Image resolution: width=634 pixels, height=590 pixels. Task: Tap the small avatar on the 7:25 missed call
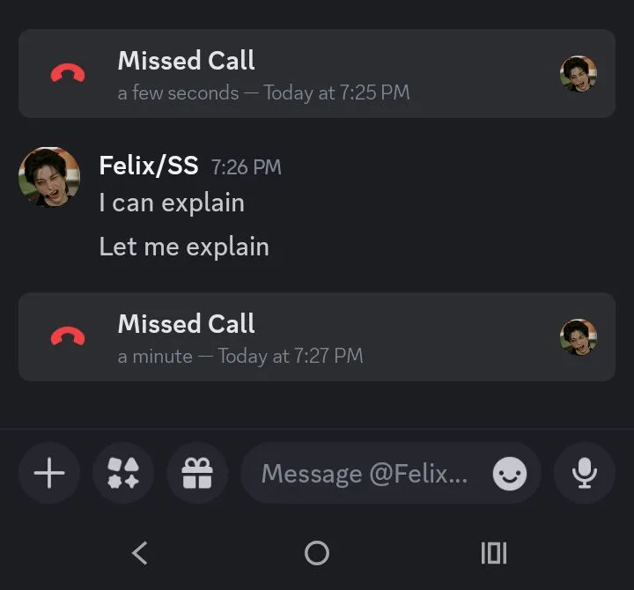[x=579, y=74]
